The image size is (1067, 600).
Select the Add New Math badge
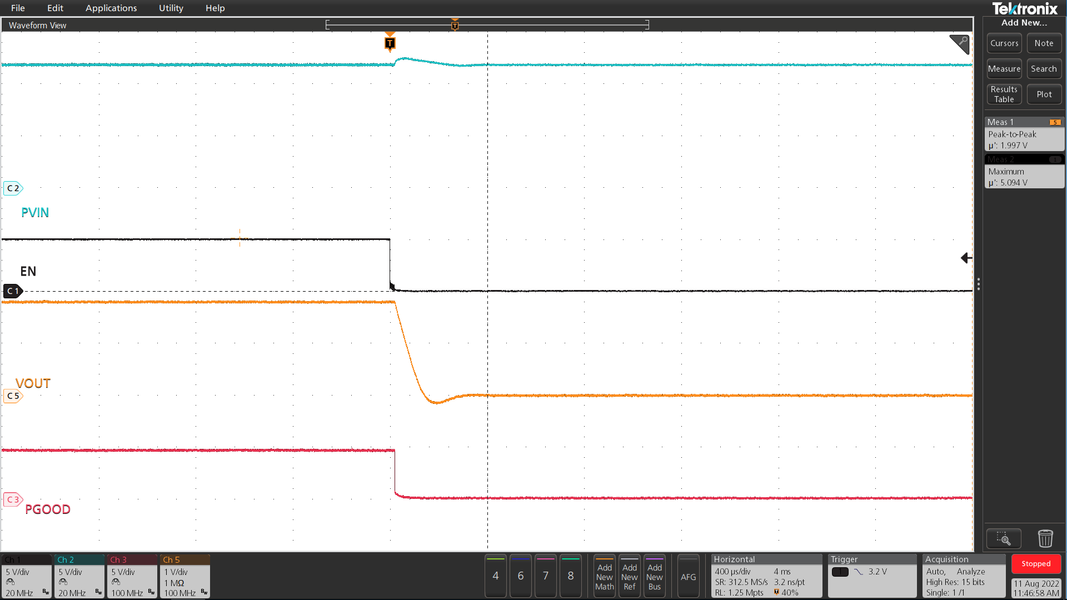click(x=604, y=576)
